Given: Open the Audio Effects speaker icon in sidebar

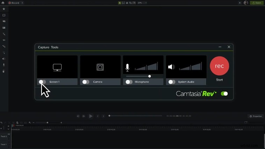Looking at the screenshot, I should coord(4,59).
